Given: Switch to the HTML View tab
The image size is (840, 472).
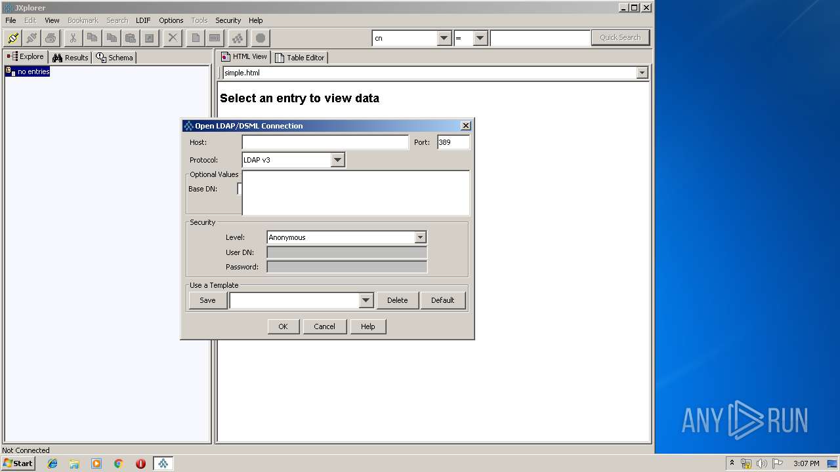Looking at the screenshot, I should point(244,57).
